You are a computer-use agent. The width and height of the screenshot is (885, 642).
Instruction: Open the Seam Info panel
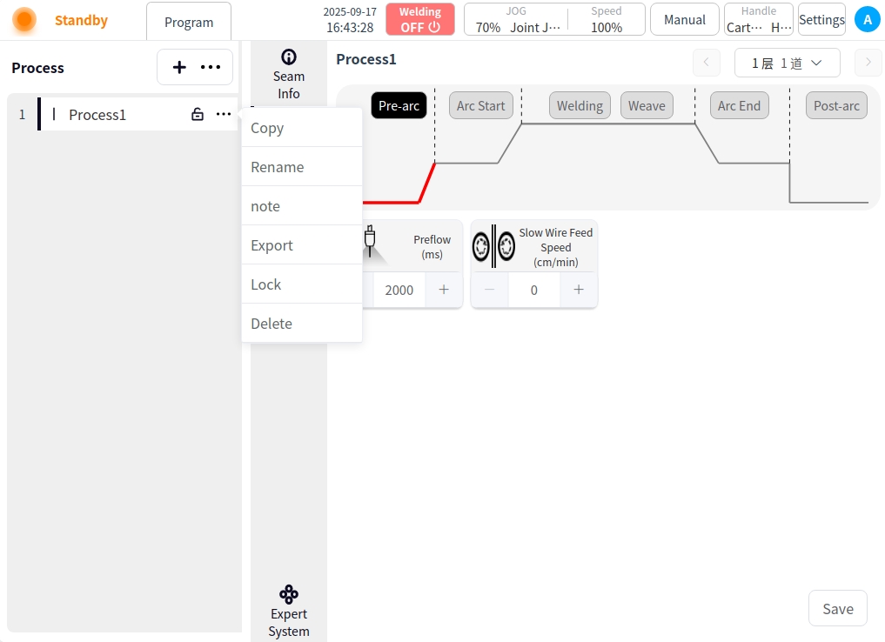click(288, 75)
